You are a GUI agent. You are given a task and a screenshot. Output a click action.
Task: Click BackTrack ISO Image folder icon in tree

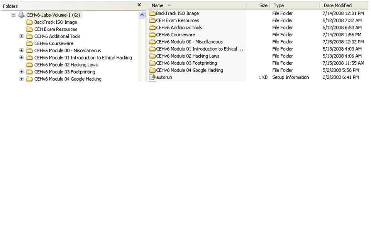[29, 22]
